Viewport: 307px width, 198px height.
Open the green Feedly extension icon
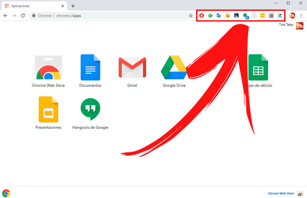tap(210, 16)
